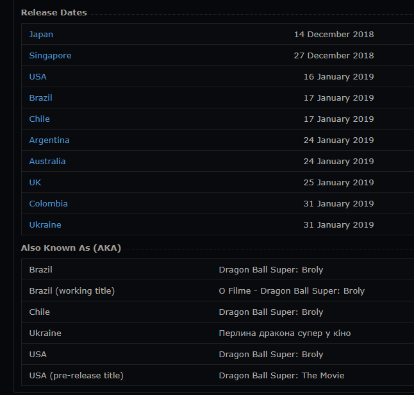Select O Filme - Dragon Ball Super: Broly

point(292,291)
